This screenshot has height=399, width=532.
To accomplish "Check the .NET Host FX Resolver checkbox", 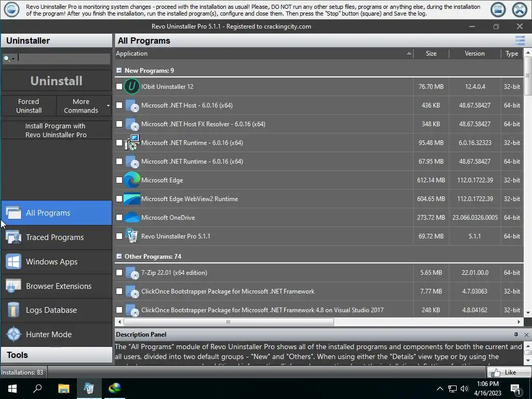I will pyautogui.click(x=119, y=124).
